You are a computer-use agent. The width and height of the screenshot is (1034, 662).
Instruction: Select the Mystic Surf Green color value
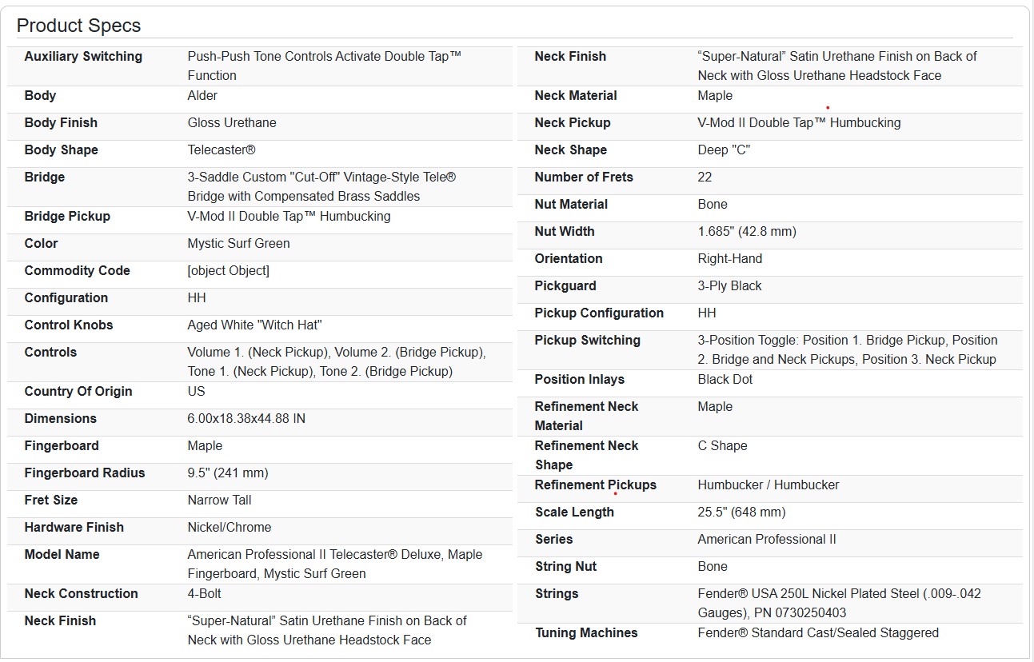tap(238, 244)
